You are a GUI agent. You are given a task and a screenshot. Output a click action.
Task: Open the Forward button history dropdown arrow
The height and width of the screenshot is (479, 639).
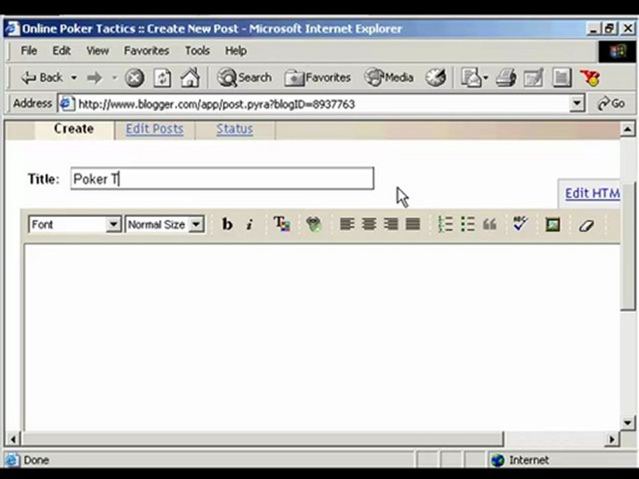tap(114, 77)
